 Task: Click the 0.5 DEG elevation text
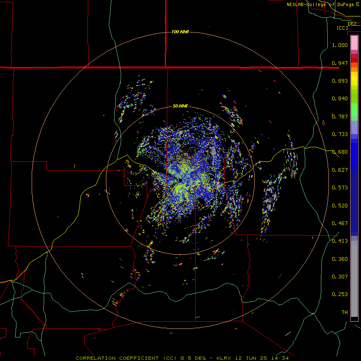tap(193, 358)
